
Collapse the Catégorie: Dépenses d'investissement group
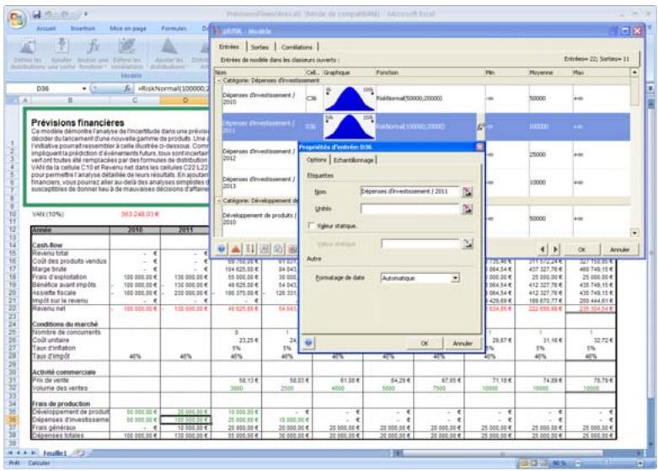pos(218,78)
